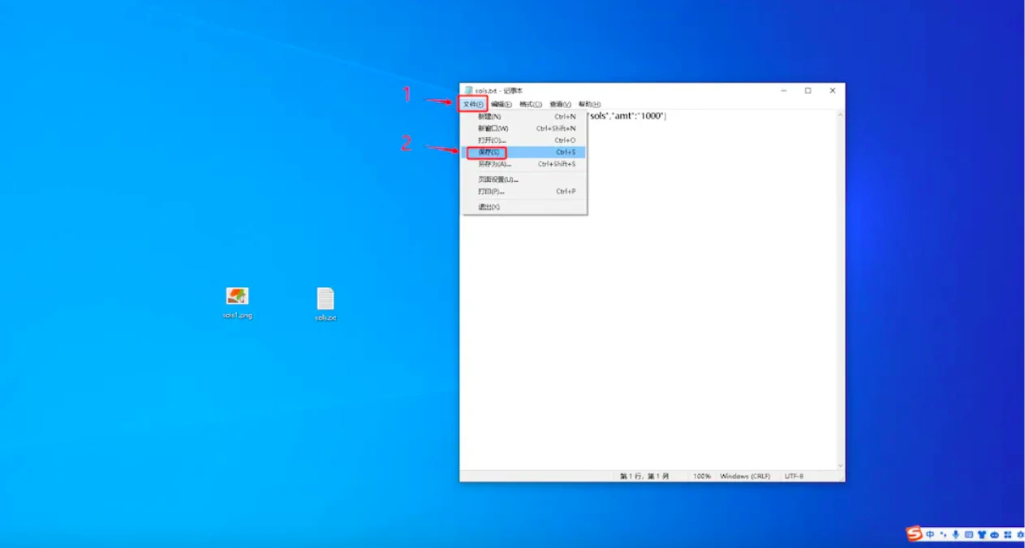Click the Notepad icon in title bar

click(x=468, y=91)
